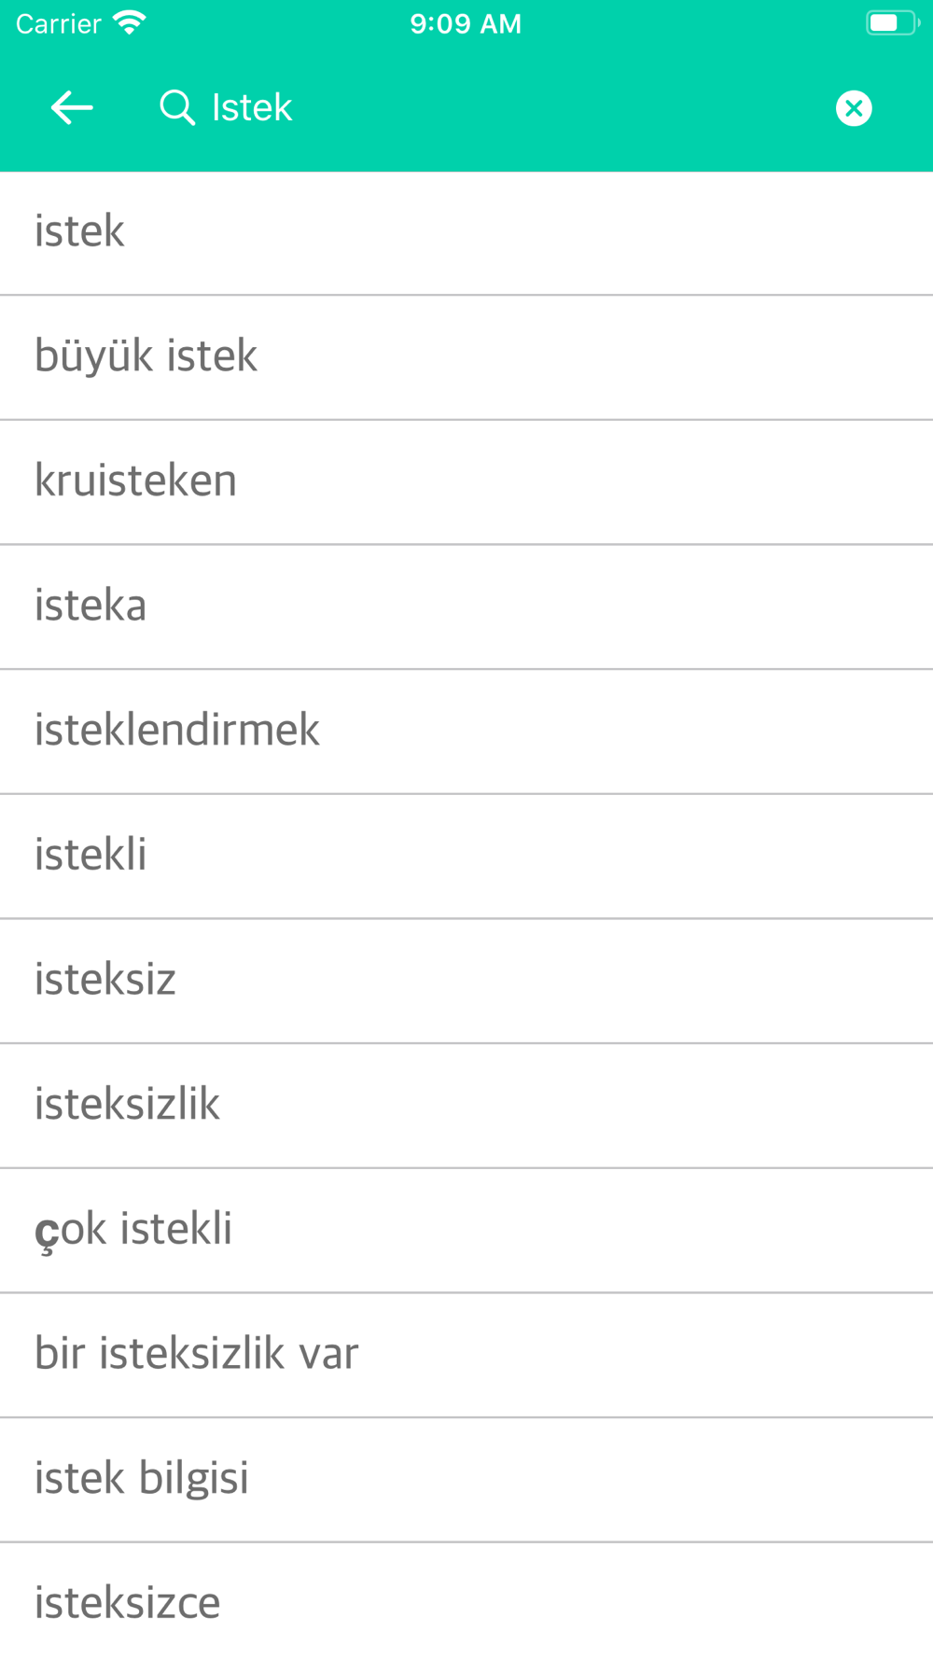Tap the Wi-Fi status icon
Viewport: 933px width, 1659px height.
pyautogui.click(x=129, y=23)
